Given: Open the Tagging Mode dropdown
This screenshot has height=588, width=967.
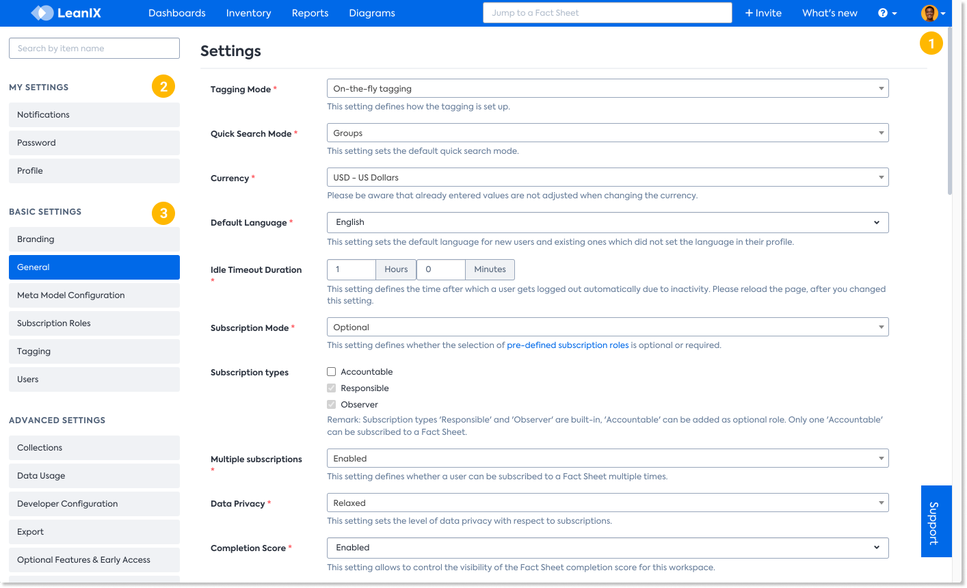Looking at the screenshot, I should coord(608,88).
